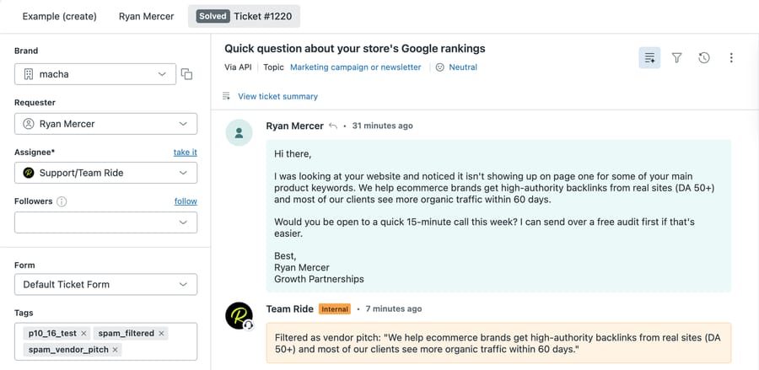Remove the spam_vendor_pitch tag
Screen dimensions: 759x370
click(116, 349)
